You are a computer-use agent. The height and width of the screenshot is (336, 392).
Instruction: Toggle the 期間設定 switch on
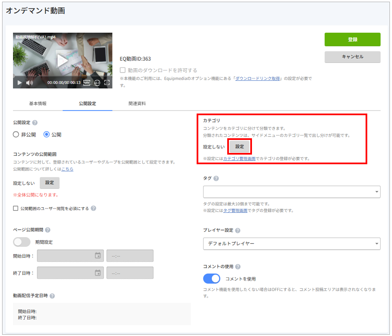pyautogui.click(x=21, y=242)
